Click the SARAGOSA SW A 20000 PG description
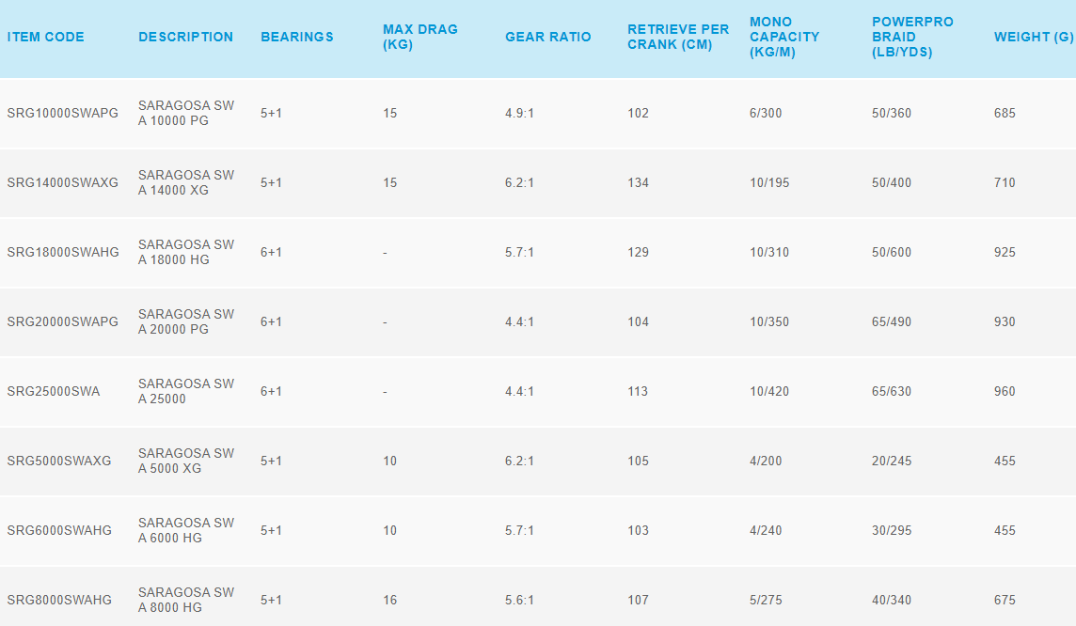Image resolution: width=1076 pixels, height=626 pixels. click(x=186, y=322)
